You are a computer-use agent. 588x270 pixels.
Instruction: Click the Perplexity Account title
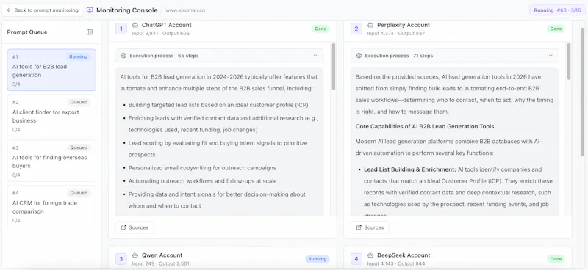pyautogui.click(x=404, y=25)
